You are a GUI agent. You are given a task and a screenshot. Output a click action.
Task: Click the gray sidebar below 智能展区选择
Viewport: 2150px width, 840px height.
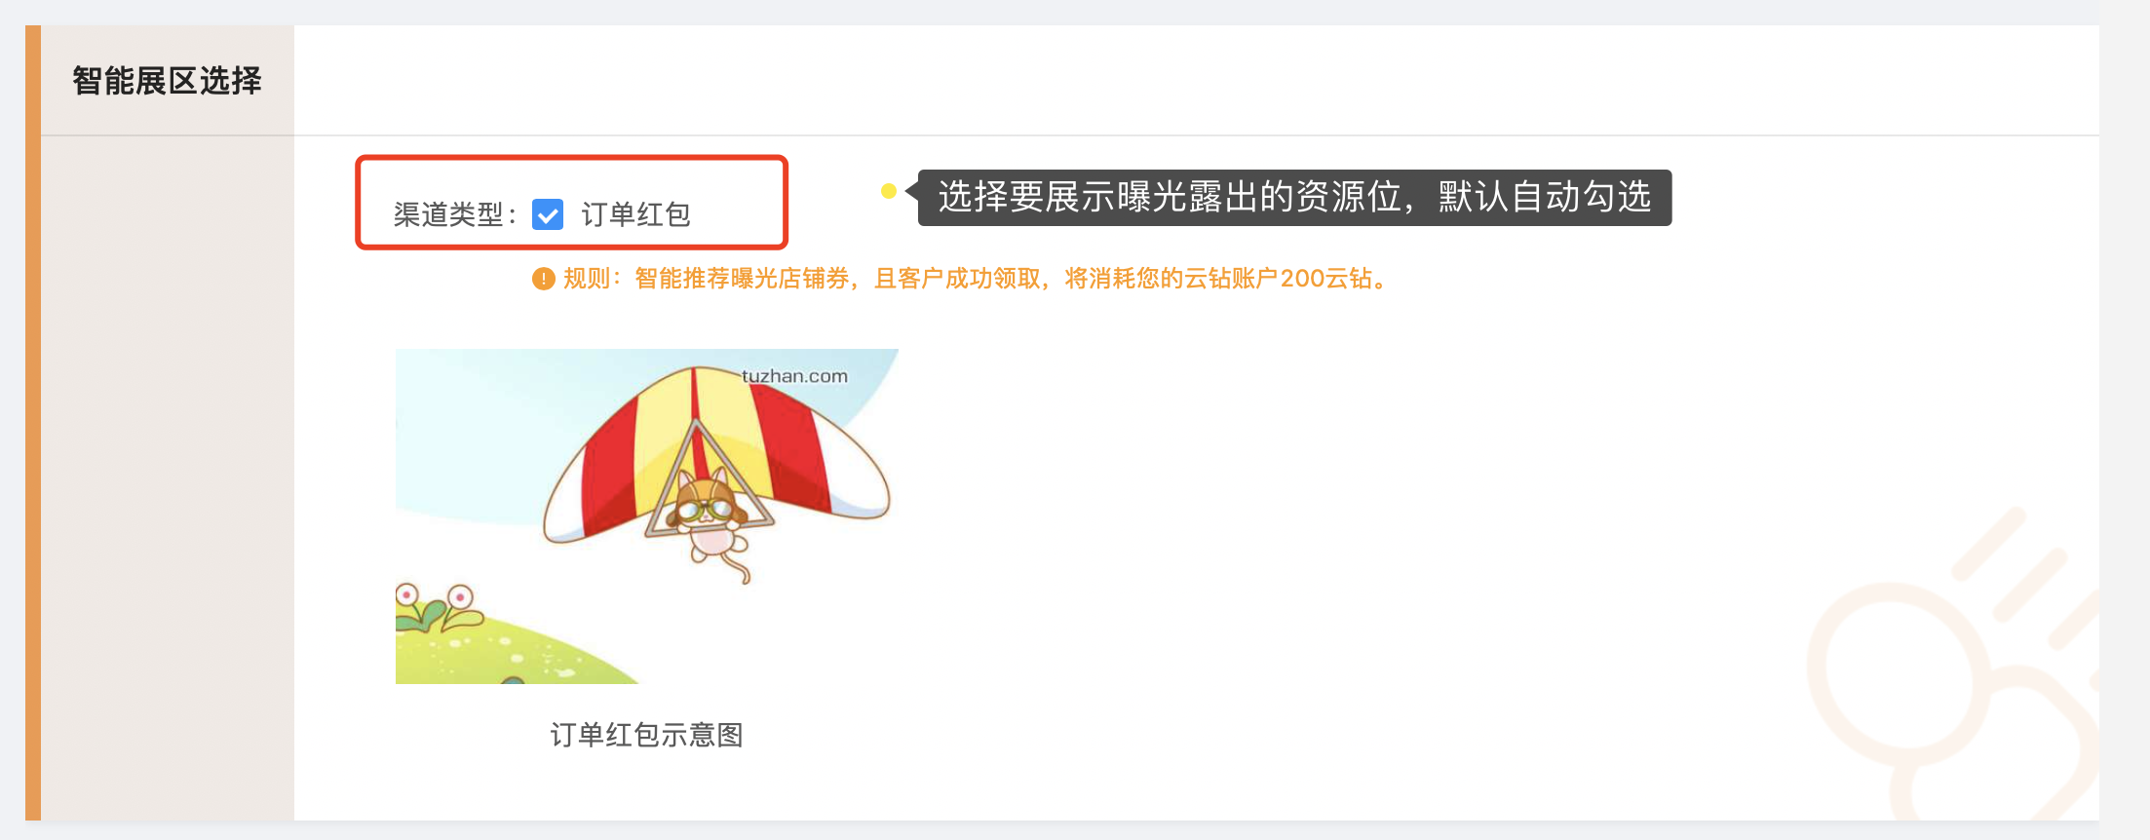point(168,477)
